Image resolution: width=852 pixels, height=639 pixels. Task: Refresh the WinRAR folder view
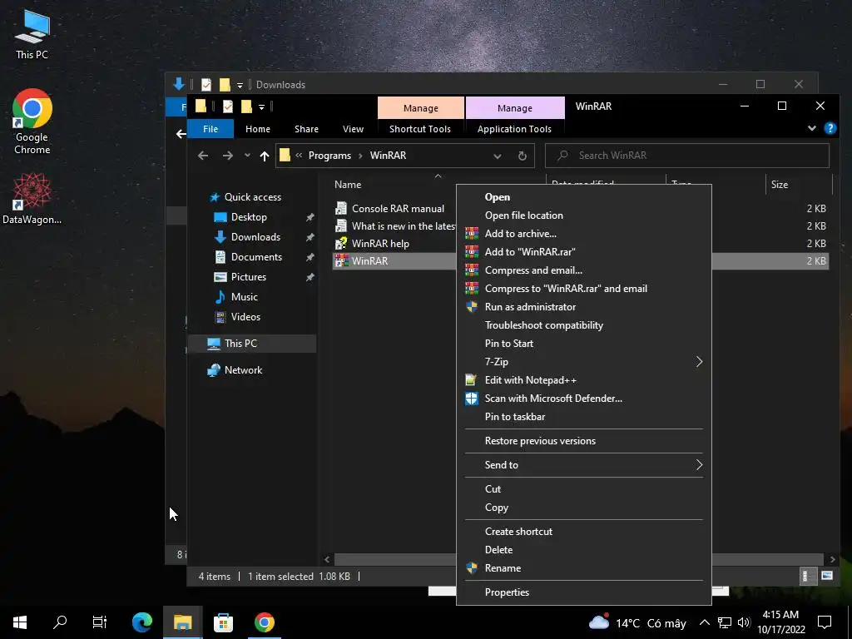pos(523,156)
